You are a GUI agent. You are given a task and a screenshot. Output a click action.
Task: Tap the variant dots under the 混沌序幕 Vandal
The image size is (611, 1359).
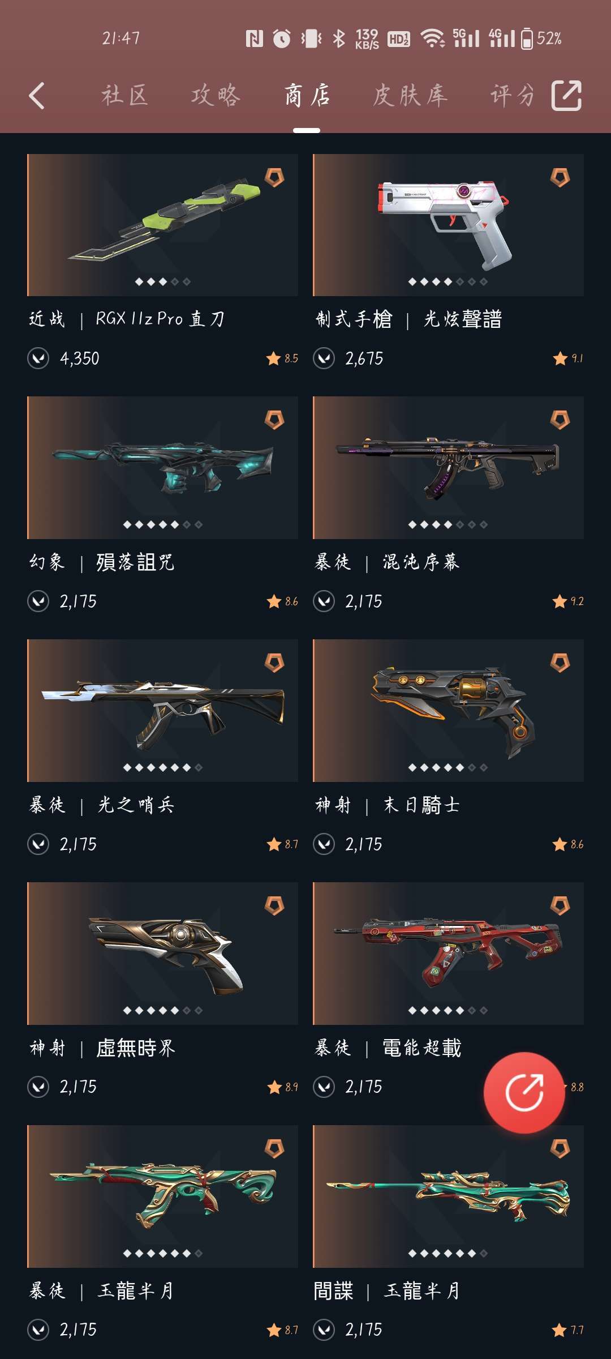(448, 525)
